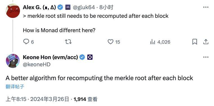Bookmark Alex G.'s tweet

pyautogui.click(x=195, y=42)
